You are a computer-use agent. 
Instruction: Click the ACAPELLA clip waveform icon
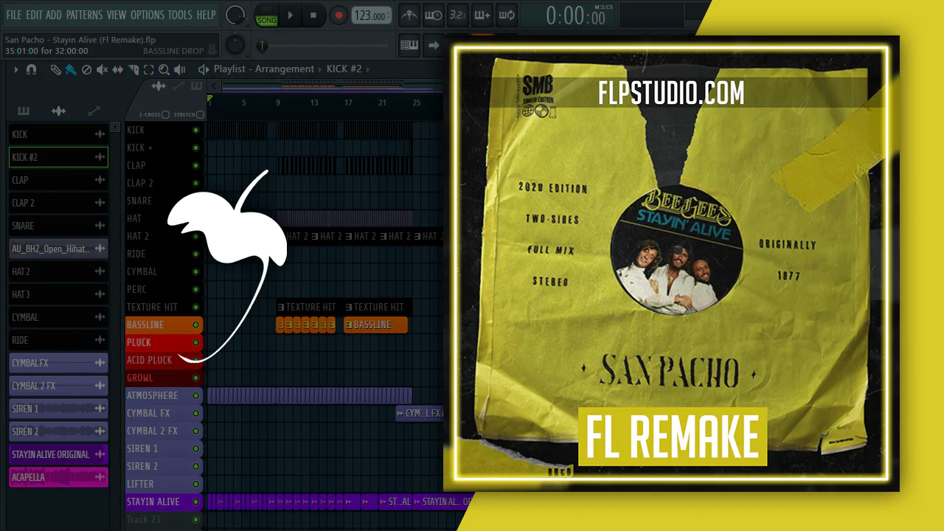(100, 477)
